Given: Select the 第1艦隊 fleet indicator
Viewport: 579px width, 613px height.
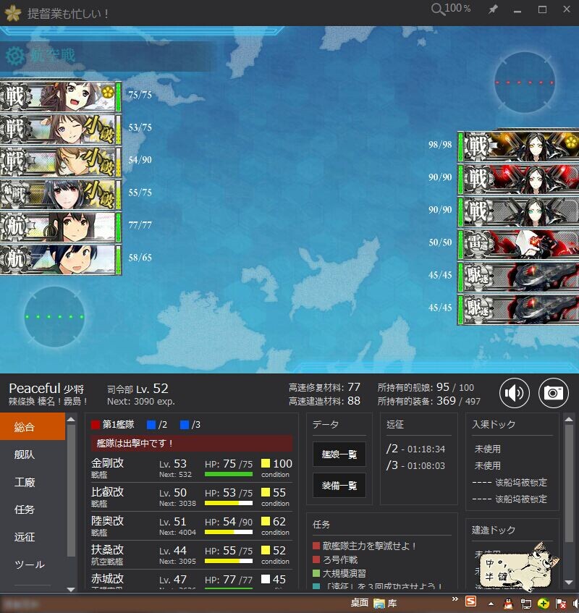Looking at the screenshot, I should pos(113,425).
